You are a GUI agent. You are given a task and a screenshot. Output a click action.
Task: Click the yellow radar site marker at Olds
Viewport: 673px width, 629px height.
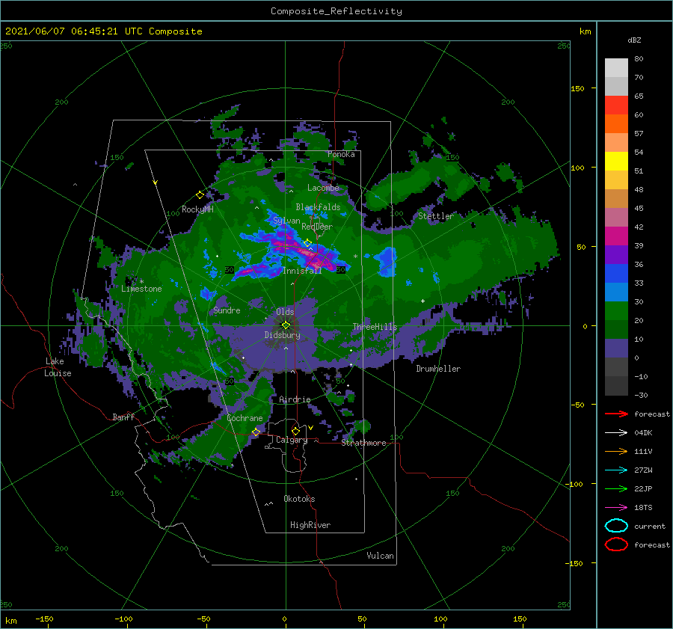point(286,325)
